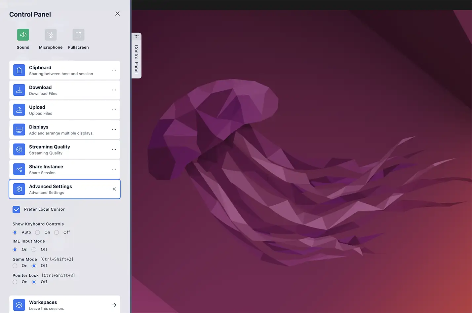Enable Game Mode
This screenshot has height=313, width=472.
tap(15, 265)
